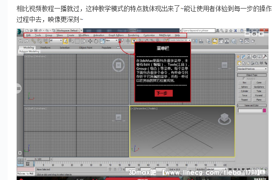Click the help question mark icon

(242, 31)
